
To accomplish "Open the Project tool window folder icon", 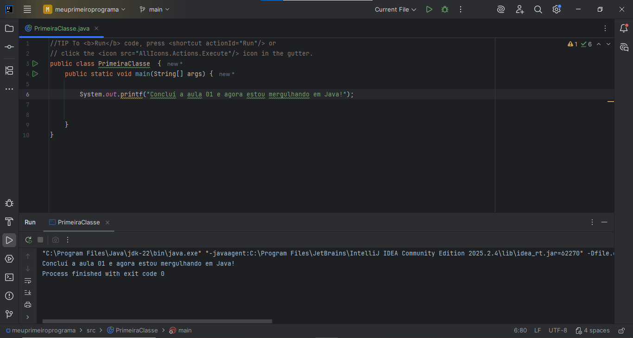I will 9,28.
